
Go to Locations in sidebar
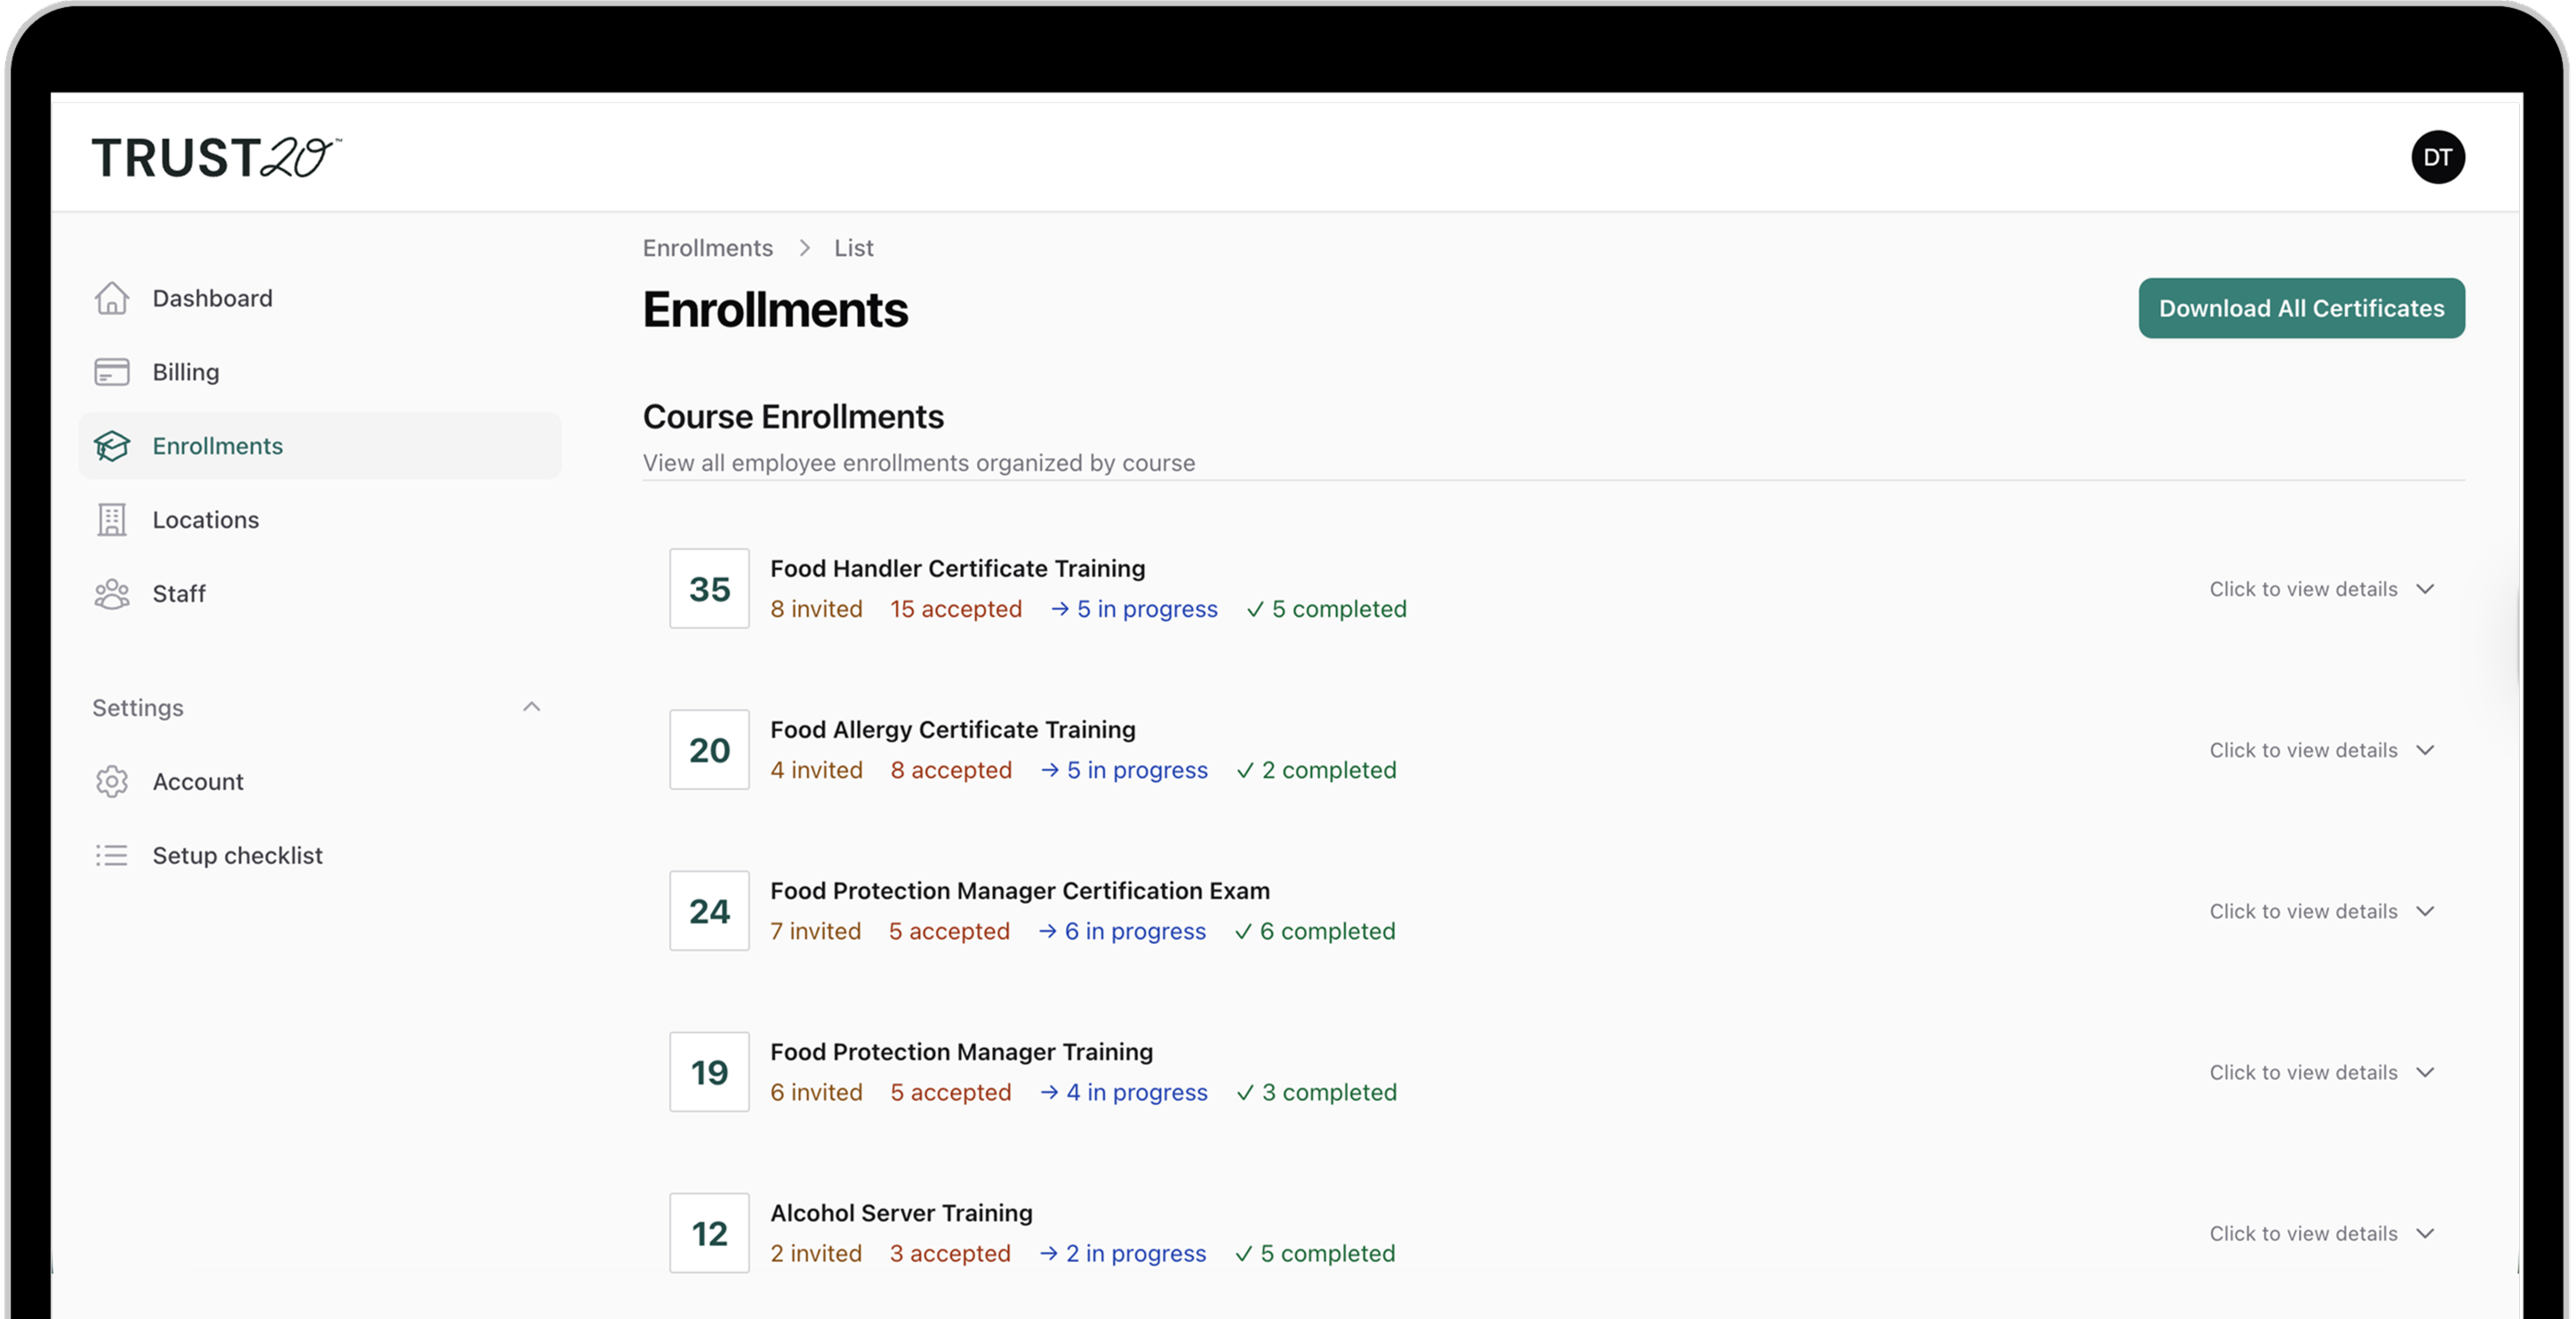pyautogui.click(x=205, y=520)
